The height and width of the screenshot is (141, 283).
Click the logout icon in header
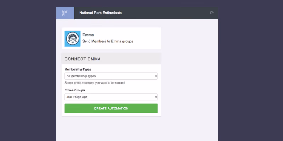[212, 13]
